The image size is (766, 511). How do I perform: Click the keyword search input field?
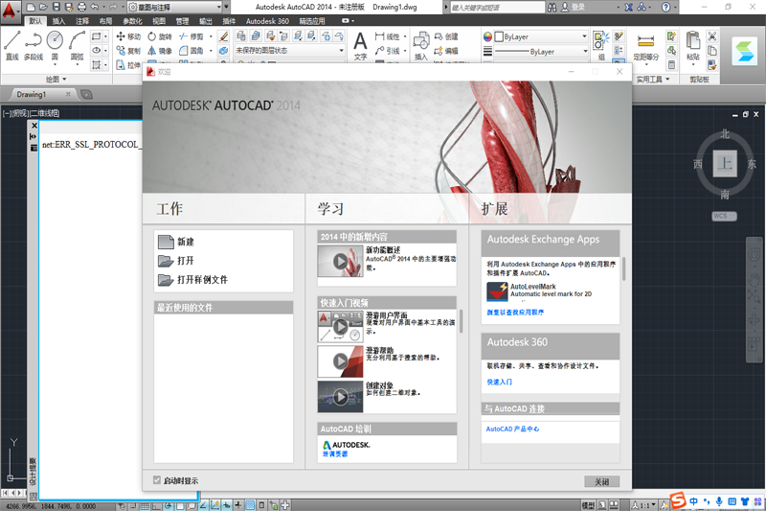point(496,8)
